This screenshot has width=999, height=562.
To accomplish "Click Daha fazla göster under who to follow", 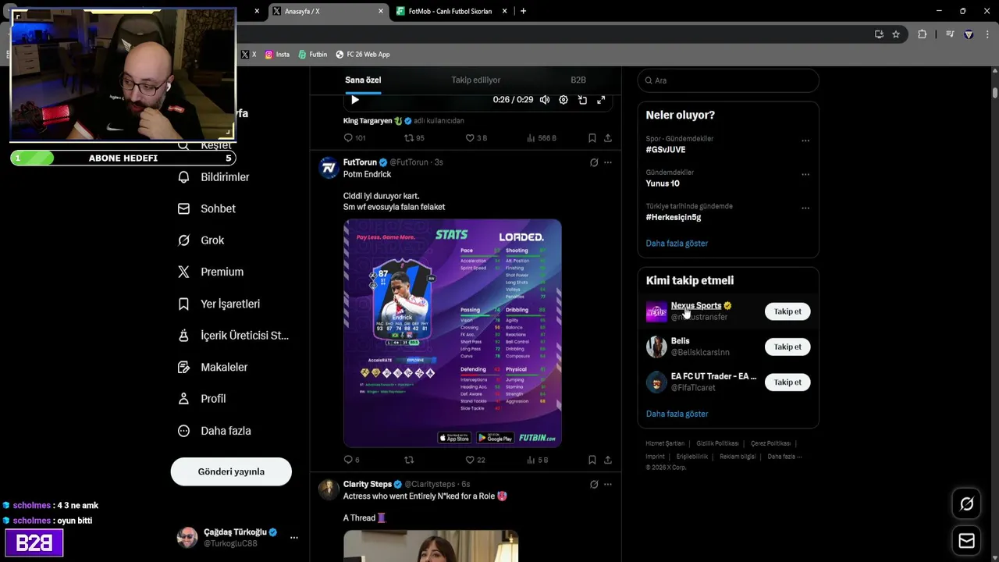I will pyautogui.click(x=677, y=414).
